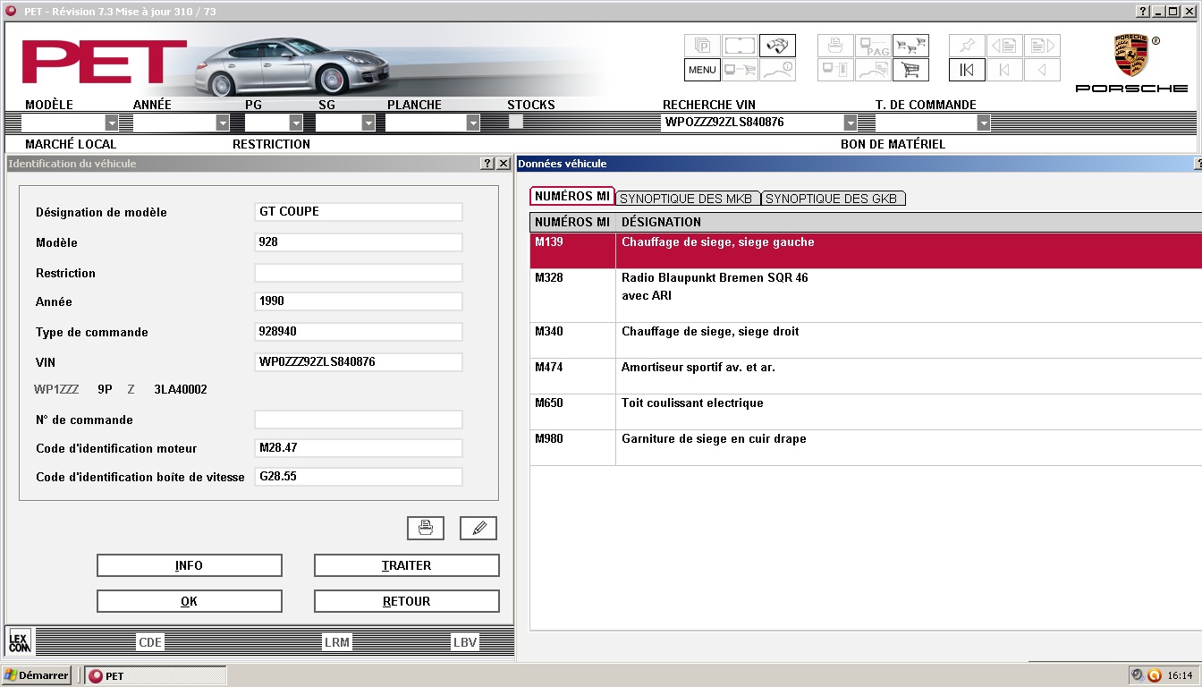This screenshot has height=687, width=1202.
Task: Click the CDE status label
Action: [x=150, y=642]
